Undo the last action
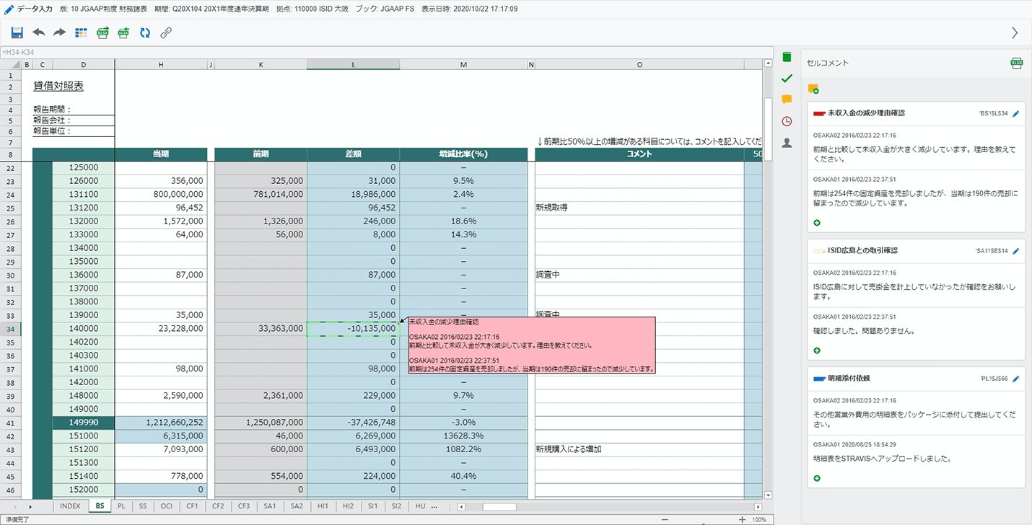1032x525 pixels. (x=39, y=32)
